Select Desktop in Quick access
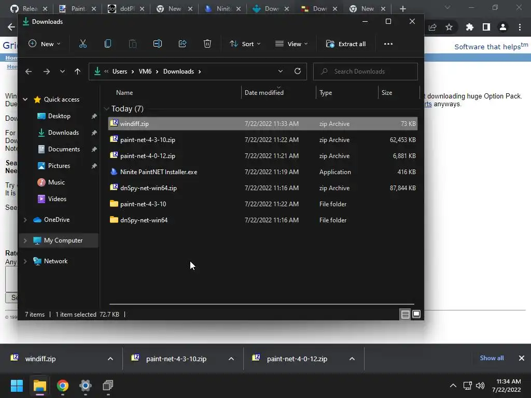Screen dimensions: 531x398 click(x=59, y=116)
